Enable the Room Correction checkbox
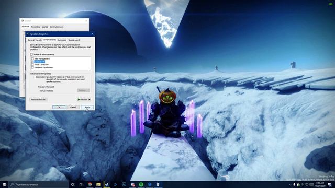The image size is (335, 188). (x=32, y=65)
